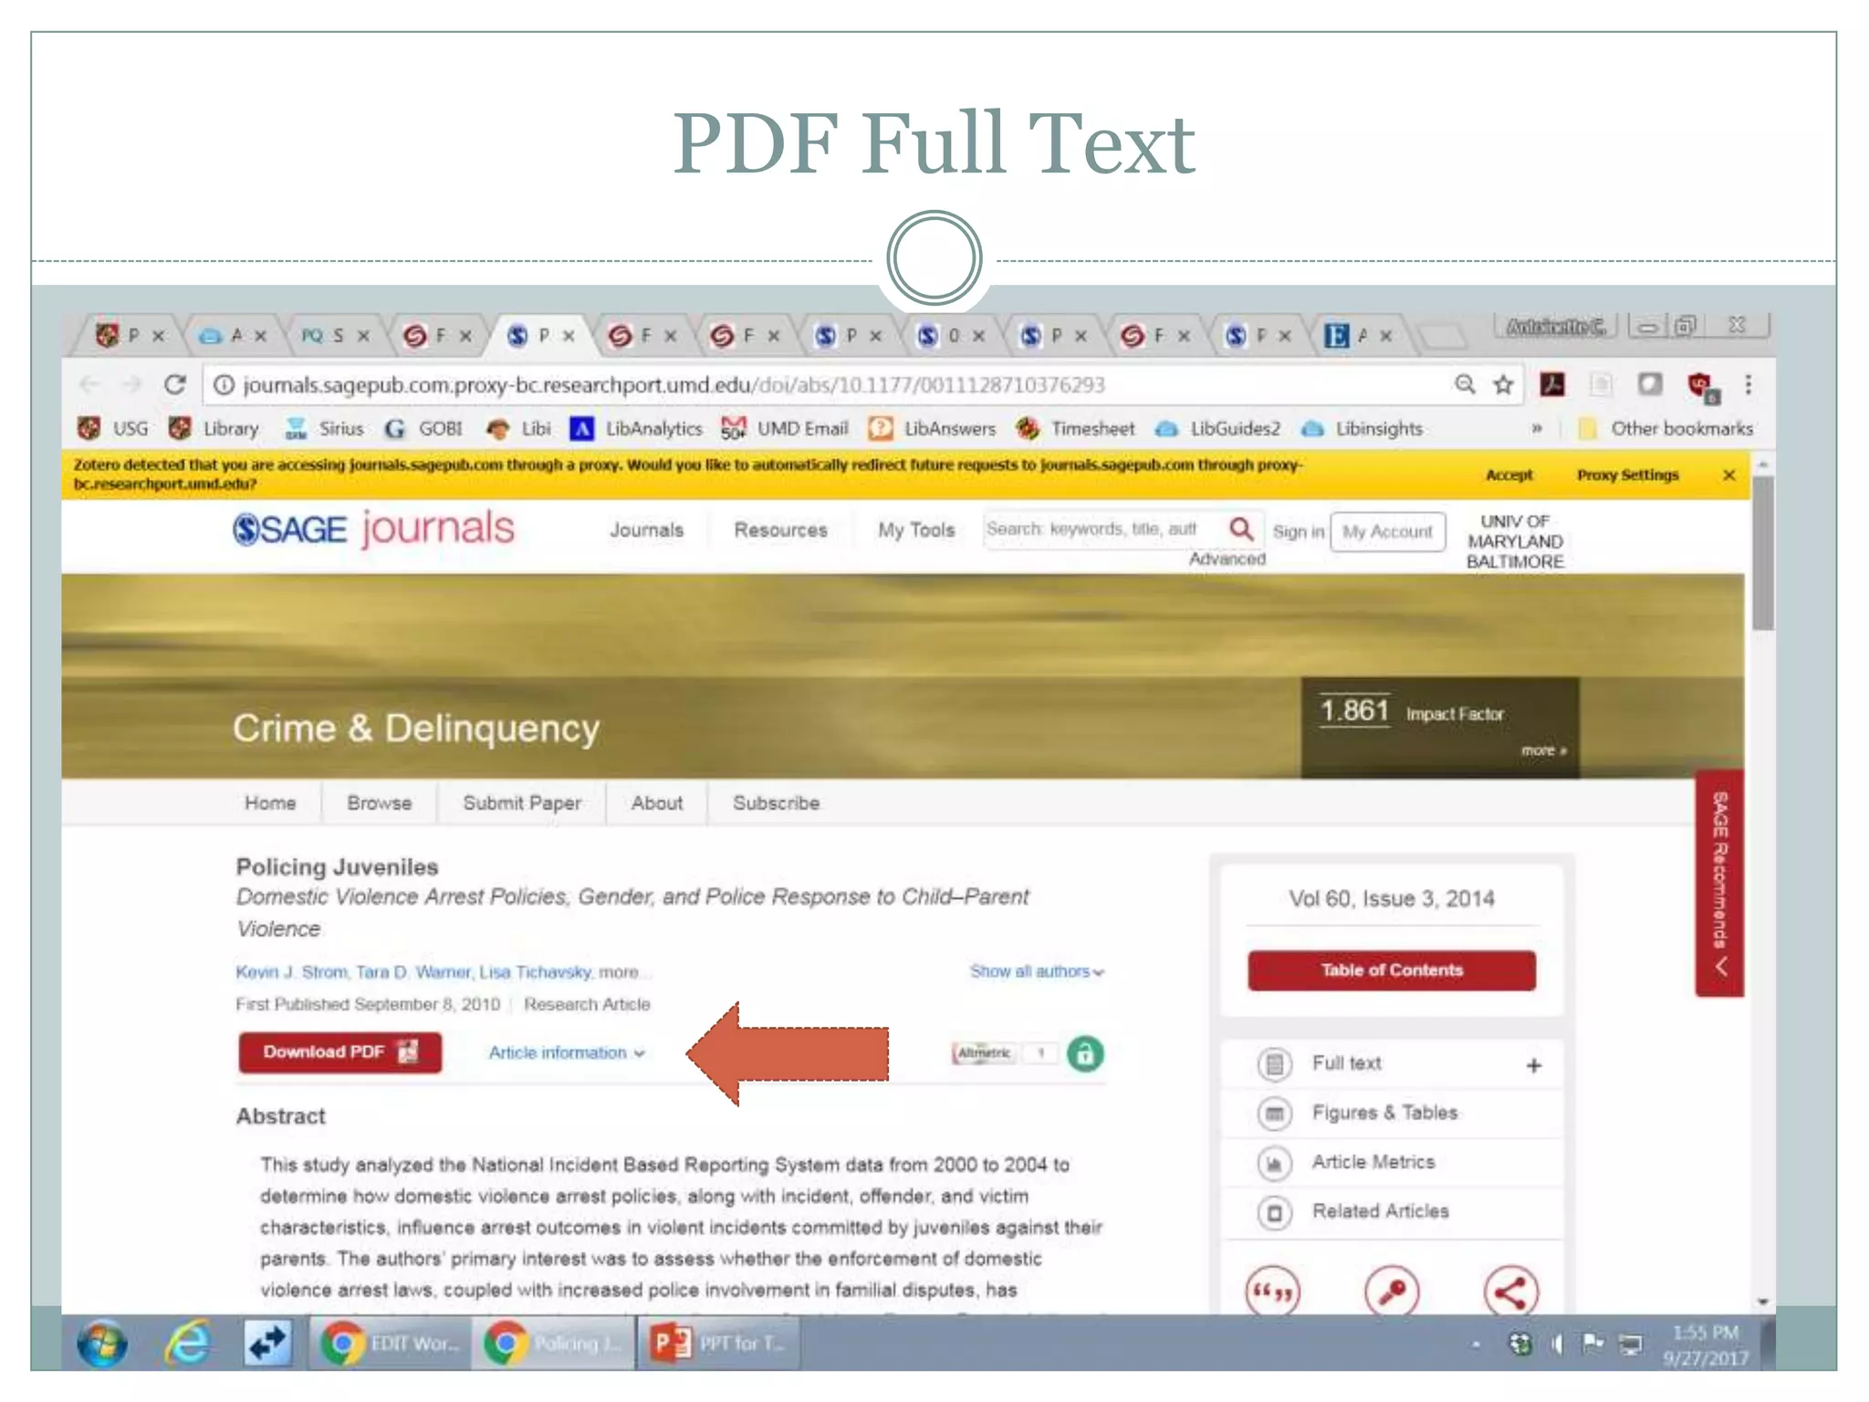Open the Sirius bookmark
Screen dimensions: 1869x1402
coord(323,428)
